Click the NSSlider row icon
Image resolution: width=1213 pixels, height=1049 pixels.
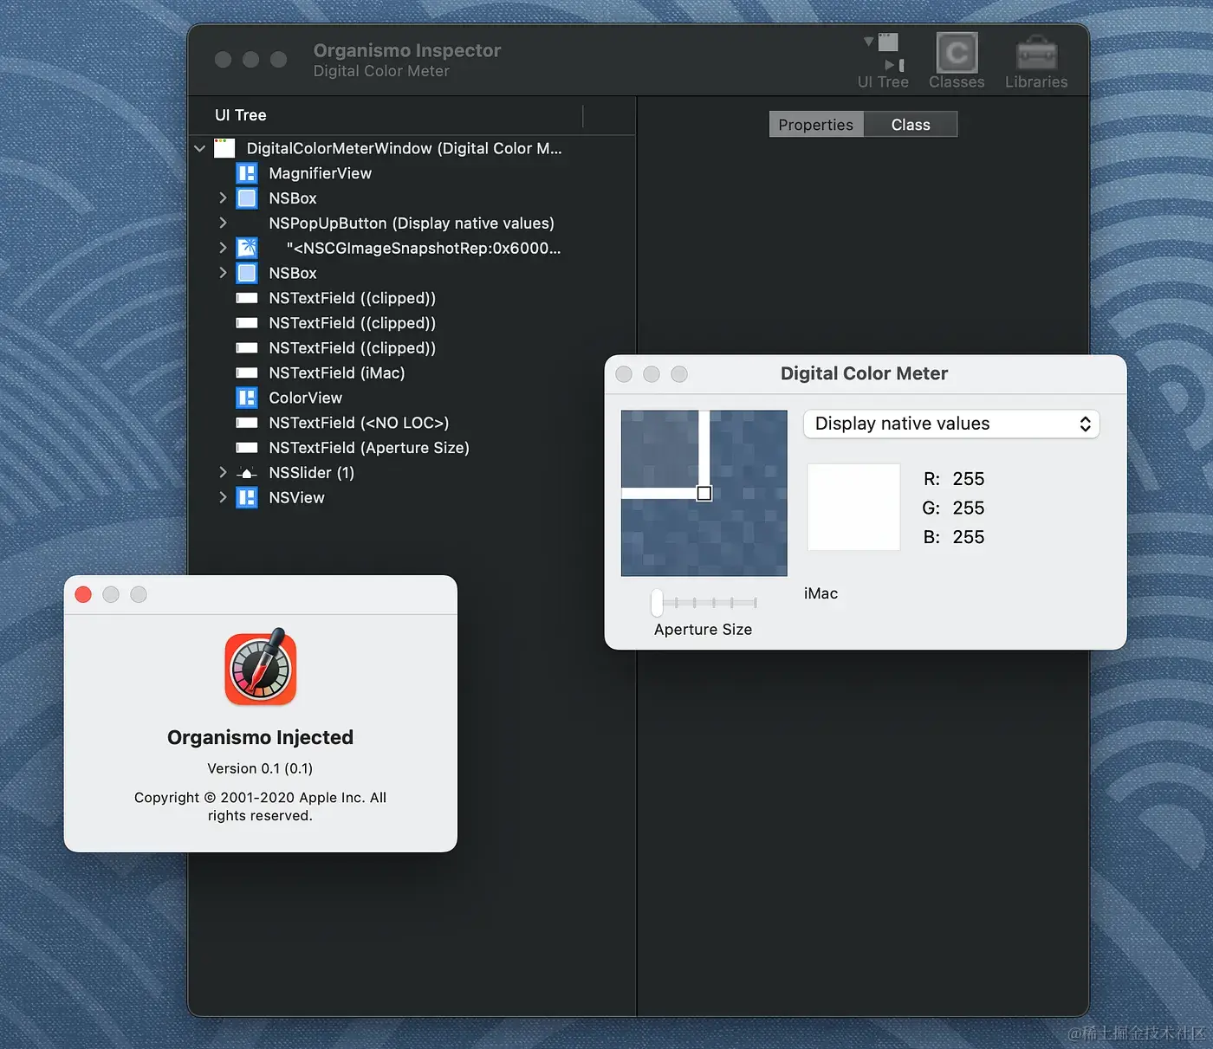click(x=247, y=473)
